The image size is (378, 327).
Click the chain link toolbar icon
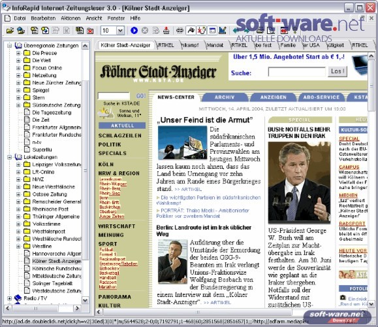pos(180,31)
